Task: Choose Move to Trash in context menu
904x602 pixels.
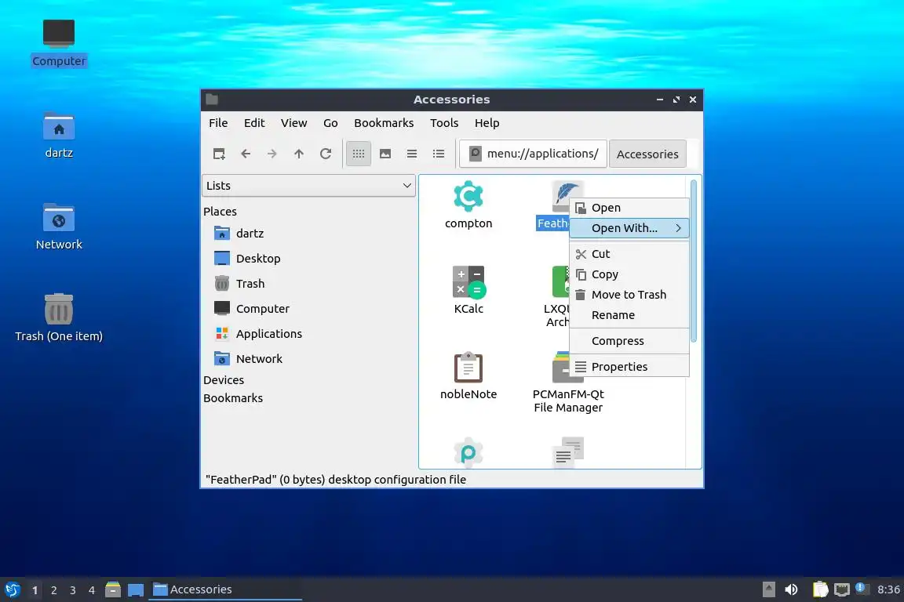Action: [x=629, y=295]
